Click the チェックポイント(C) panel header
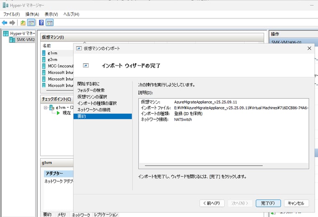The image size is (318, 217). (56, 99)
